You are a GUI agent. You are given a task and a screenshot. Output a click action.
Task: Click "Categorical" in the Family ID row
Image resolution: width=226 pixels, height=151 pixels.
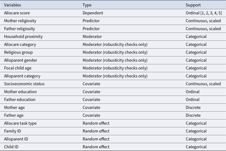(196, 131)
